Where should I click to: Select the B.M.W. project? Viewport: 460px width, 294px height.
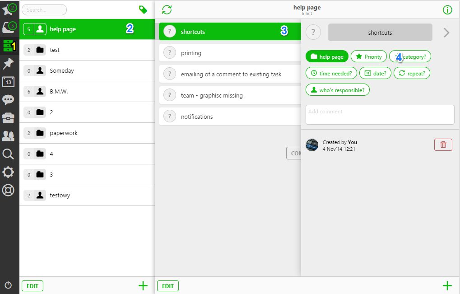click(x=87, y=92)
